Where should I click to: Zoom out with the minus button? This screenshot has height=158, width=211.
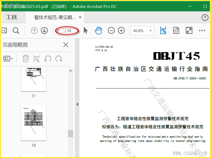pyautogui.click(x=111, y=31)
